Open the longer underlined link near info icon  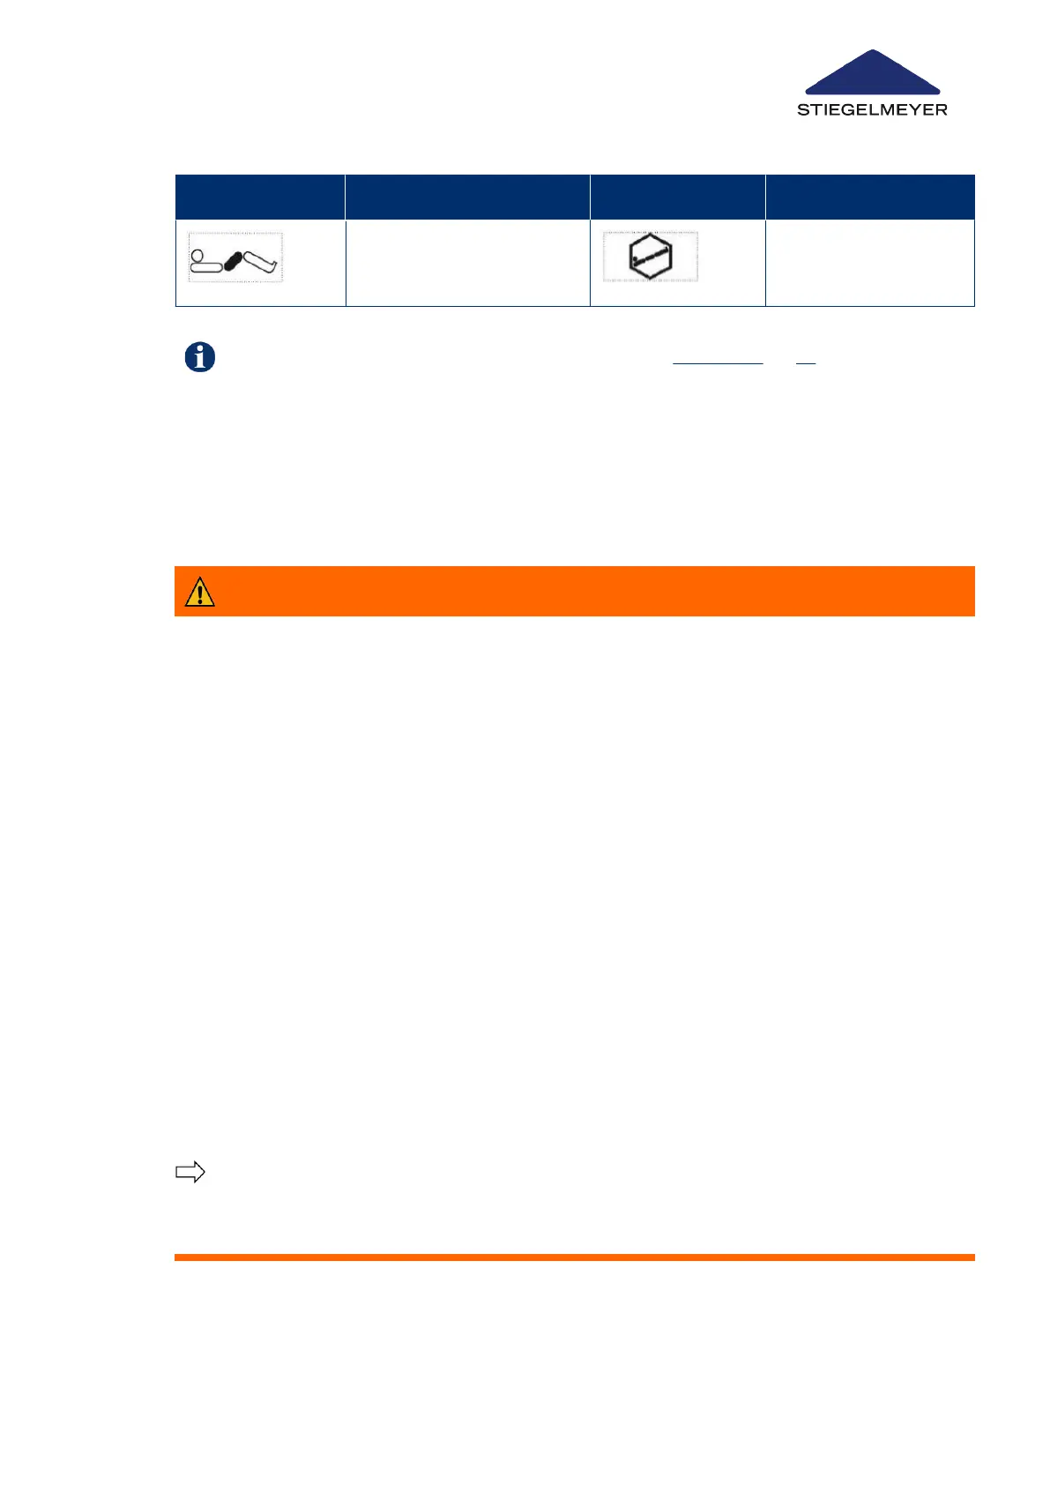coord(718,362)
